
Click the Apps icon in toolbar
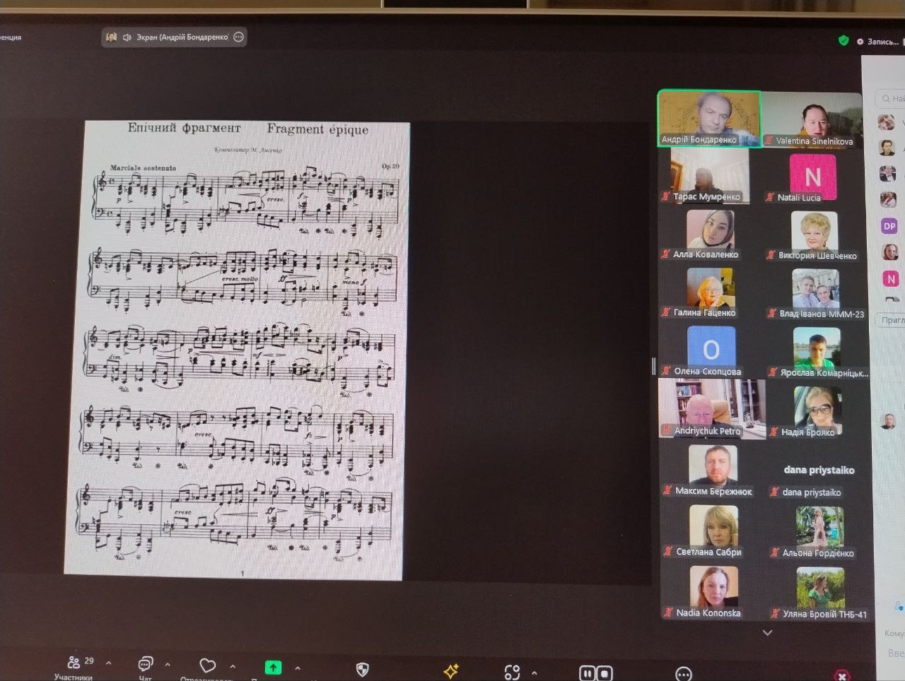pyautogui.click(x=512, y=672)
